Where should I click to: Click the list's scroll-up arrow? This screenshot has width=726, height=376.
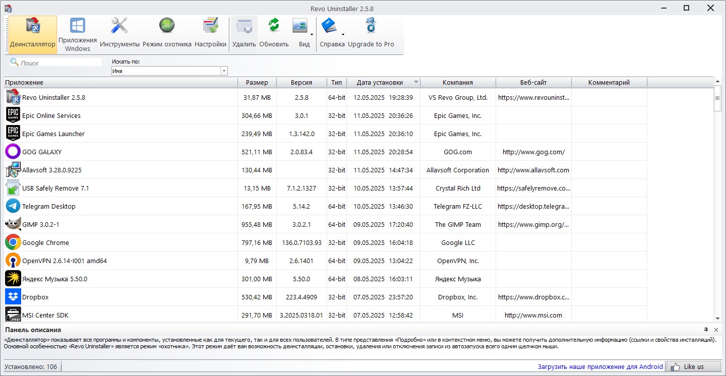(x=717, y=82)
